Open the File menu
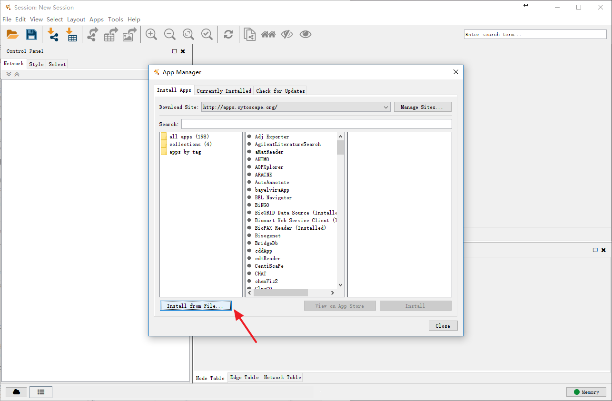The height and width of the screenshot is (401, 612). (7, 20)
